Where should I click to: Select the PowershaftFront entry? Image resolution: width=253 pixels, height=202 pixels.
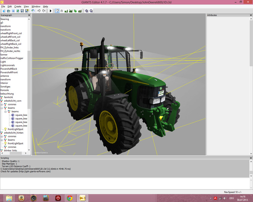tap(9, 72)
